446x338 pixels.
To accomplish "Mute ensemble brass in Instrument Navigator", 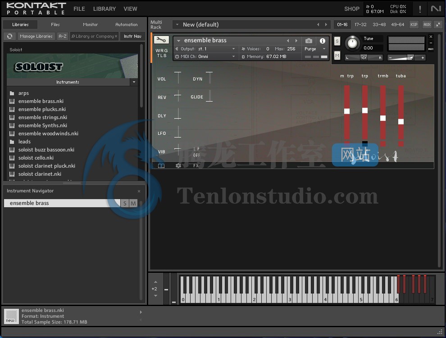I will 133,203.
